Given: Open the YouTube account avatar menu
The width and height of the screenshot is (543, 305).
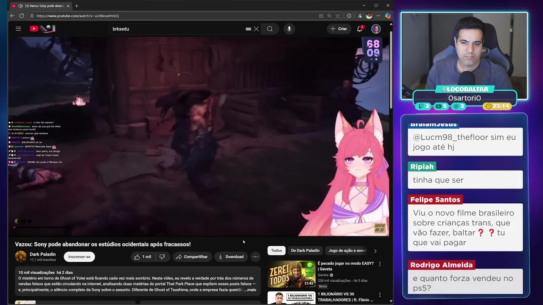Looking at the screenshot, I should 376,29.
